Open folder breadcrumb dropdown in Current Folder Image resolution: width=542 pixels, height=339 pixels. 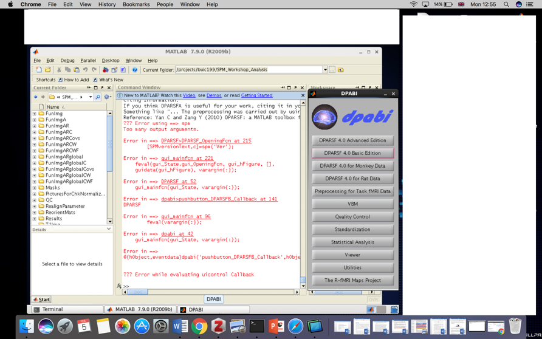[91, 97]
